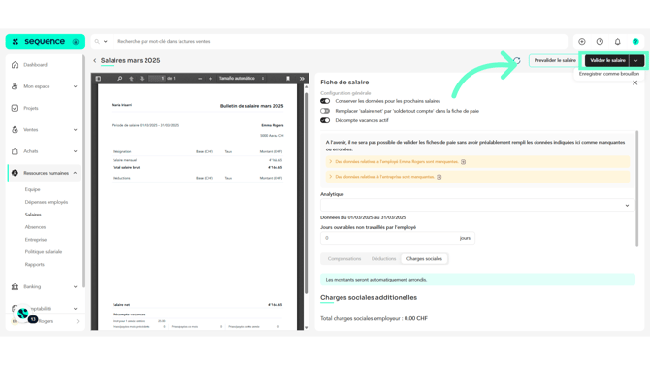Viewport: 650px width, 365px height.
Task: Go back from Salaires mars 2025
Action: [95, 60]
